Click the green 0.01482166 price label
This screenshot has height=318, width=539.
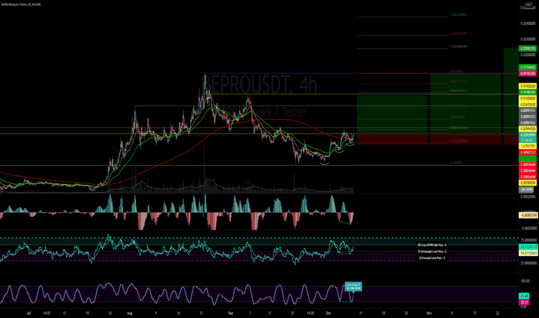[x=527, y=92]
